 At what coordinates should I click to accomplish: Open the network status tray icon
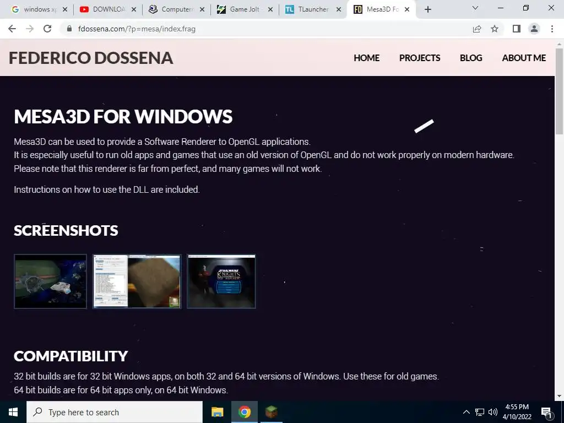click(480, 412)
